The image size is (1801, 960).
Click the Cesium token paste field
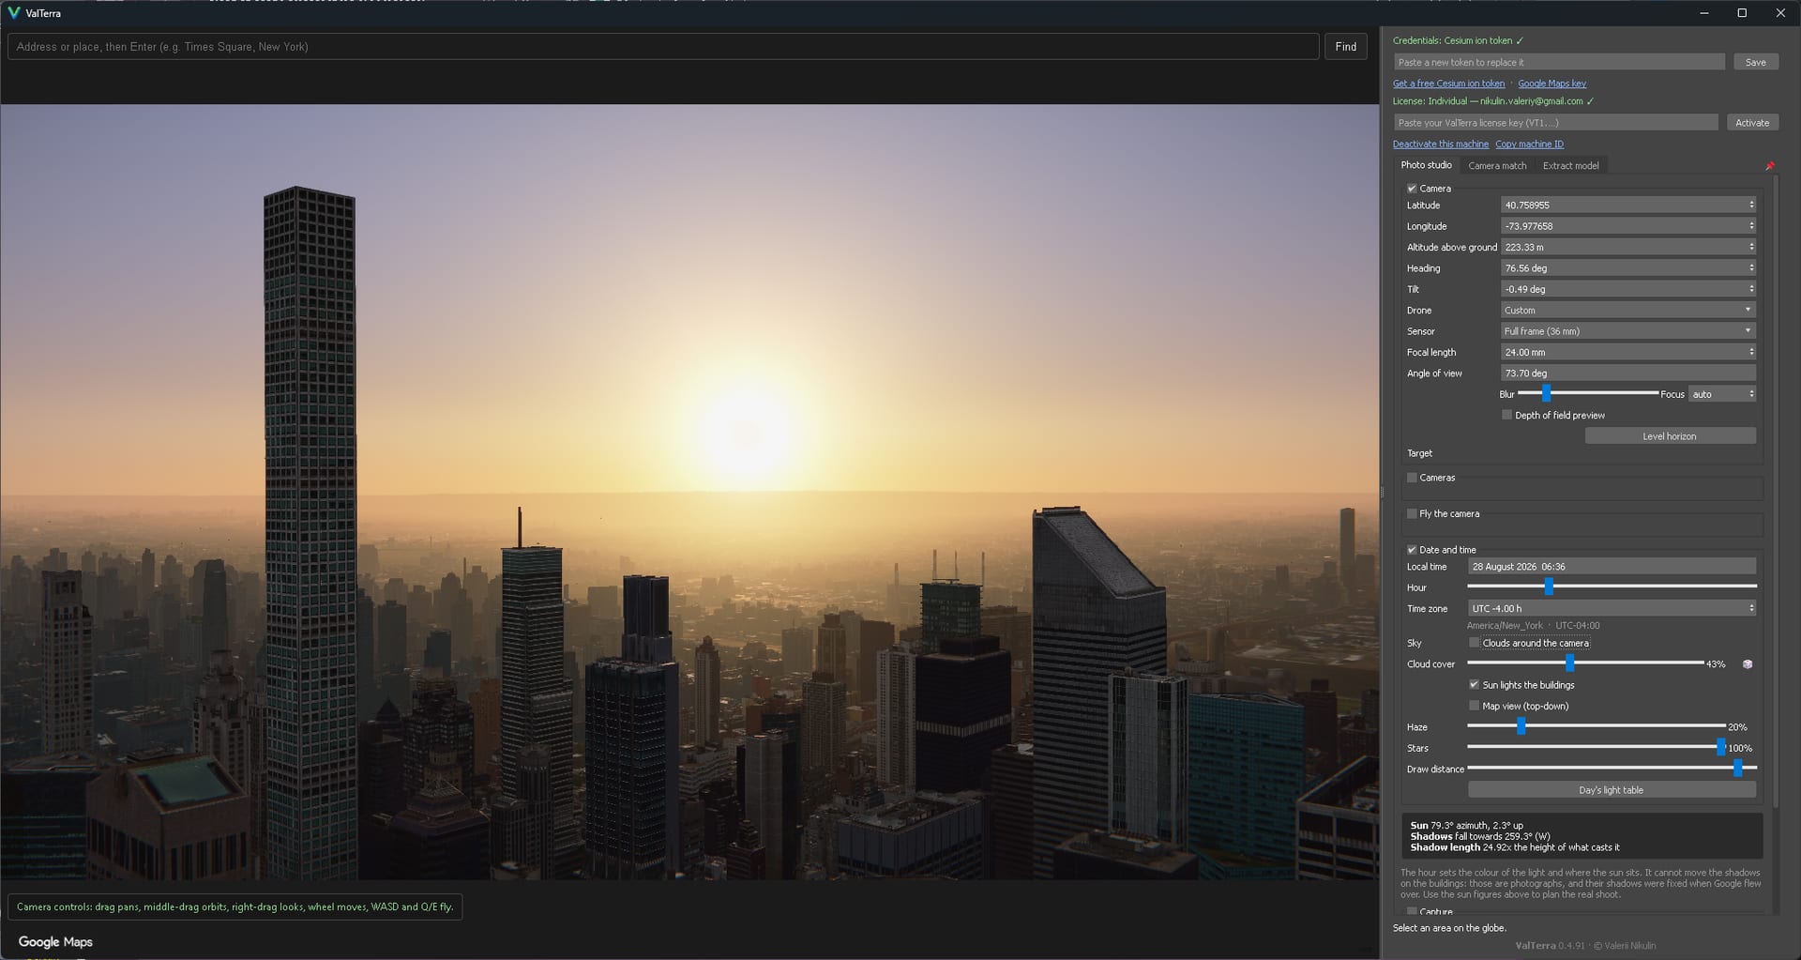pos(1559,62)
